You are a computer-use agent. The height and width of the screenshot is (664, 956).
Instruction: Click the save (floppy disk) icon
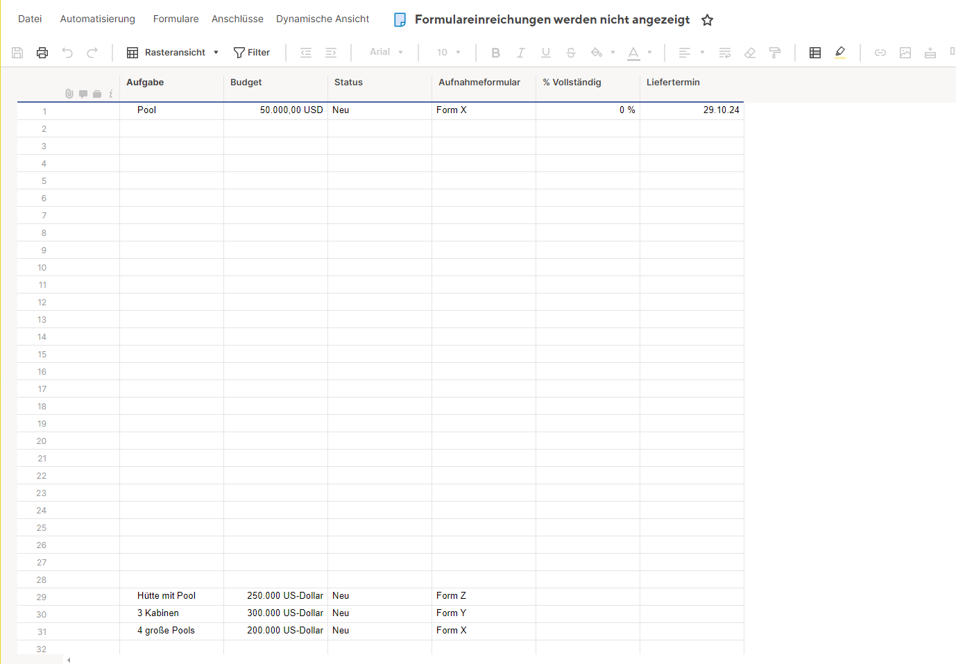point(17,53)
